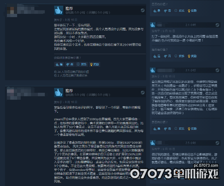
Task: Open the 推荐 title of the second review
Action: (69, 90)
